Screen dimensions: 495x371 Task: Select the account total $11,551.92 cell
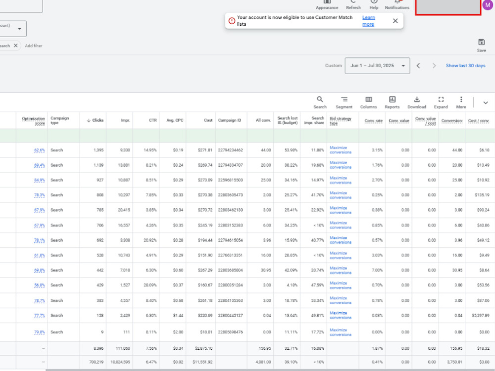pos(202,362)
